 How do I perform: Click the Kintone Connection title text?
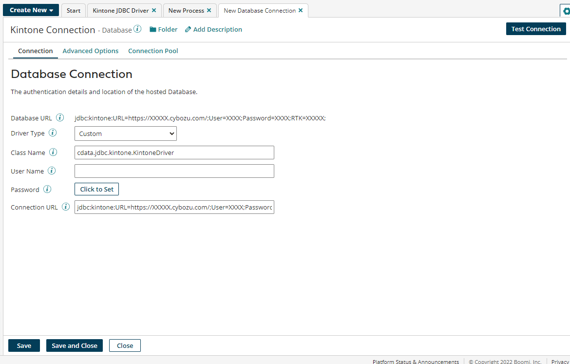[x=53, y=30]
